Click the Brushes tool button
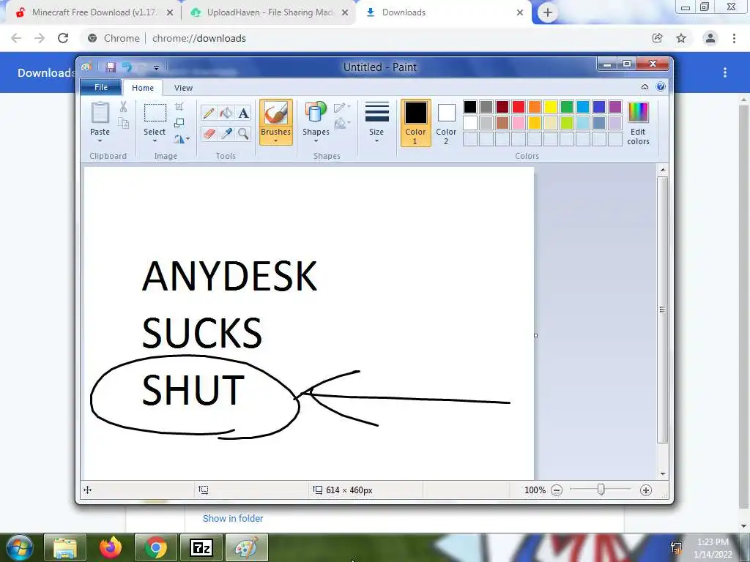Screen dimensions: 750x562 click(276, 122)
